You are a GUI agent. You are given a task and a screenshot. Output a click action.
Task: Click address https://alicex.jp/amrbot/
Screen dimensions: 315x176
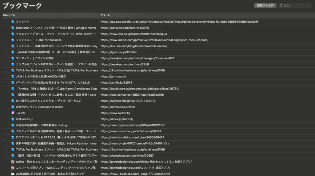(117, 119)
